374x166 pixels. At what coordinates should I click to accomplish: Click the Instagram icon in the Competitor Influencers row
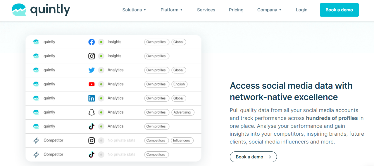92,140
